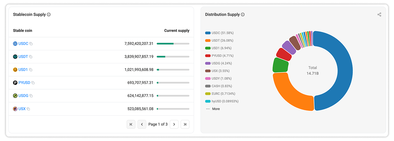The height and width of the screenshot is (141, 394).
Task: Click the USDT supply progress bar
Action: click(x=173, y=57)
